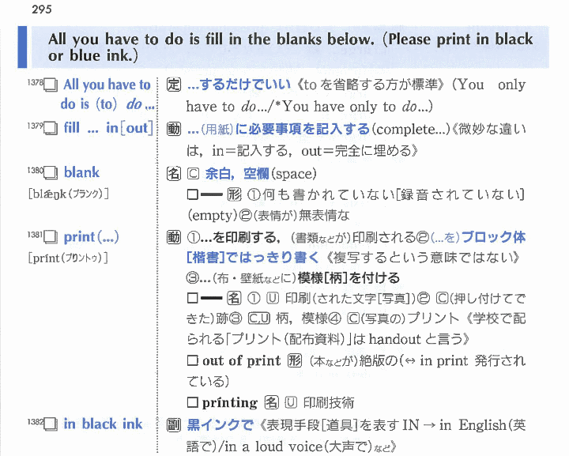
Task: Tick the small box before 'out of print'
Action: 192,361
